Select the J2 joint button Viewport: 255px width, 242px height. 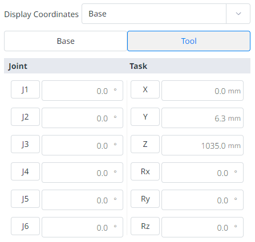point(25,117)
